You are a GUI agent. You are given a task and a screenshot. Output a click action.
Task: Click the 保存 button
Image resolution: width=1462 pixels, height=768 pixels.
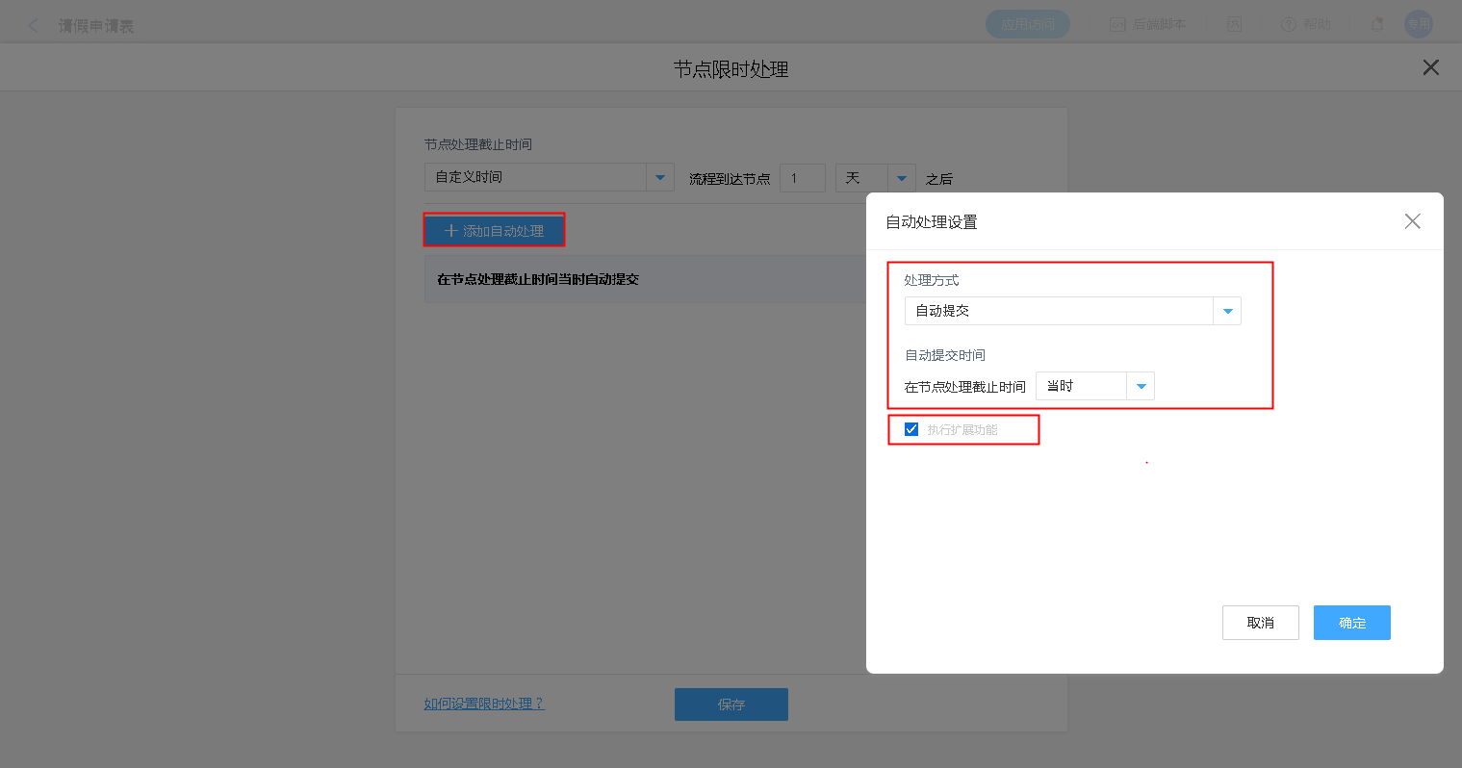(731, 704)
